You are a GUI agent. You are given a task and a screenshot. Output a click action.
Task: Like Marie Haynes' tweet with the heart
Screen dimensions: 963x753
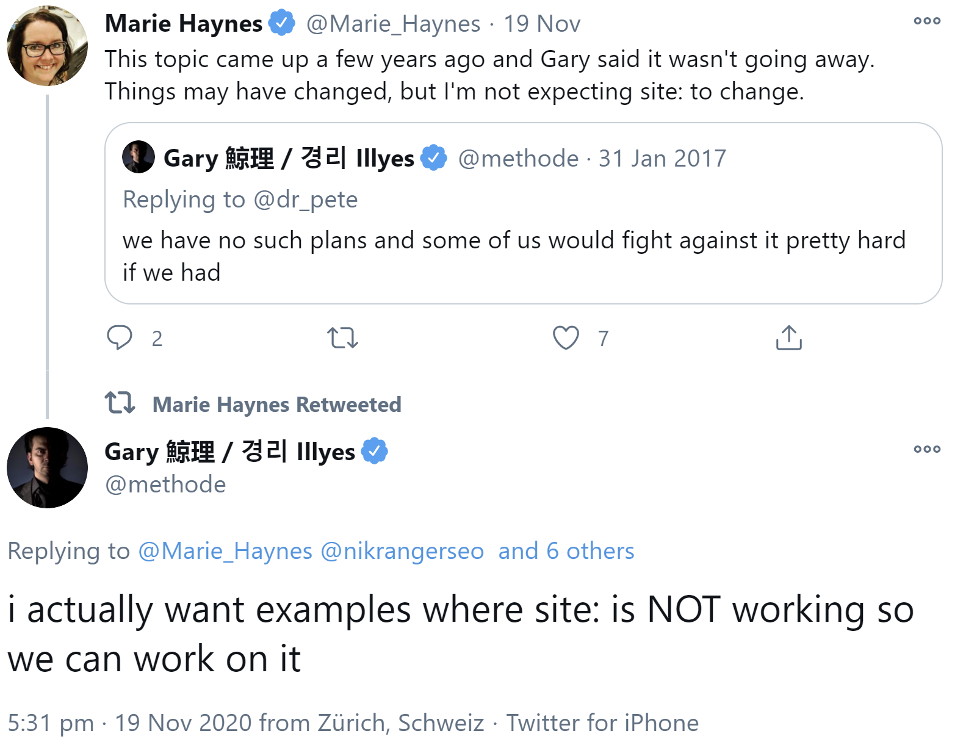pyautogui.click(x=566, y=337)
